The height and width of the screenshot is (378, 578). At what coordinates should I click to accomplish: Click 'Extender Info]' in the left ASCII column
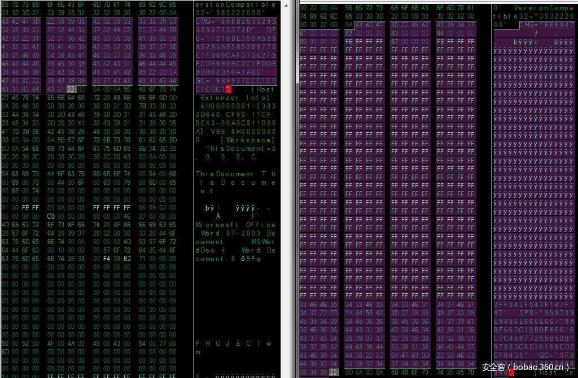235,98
